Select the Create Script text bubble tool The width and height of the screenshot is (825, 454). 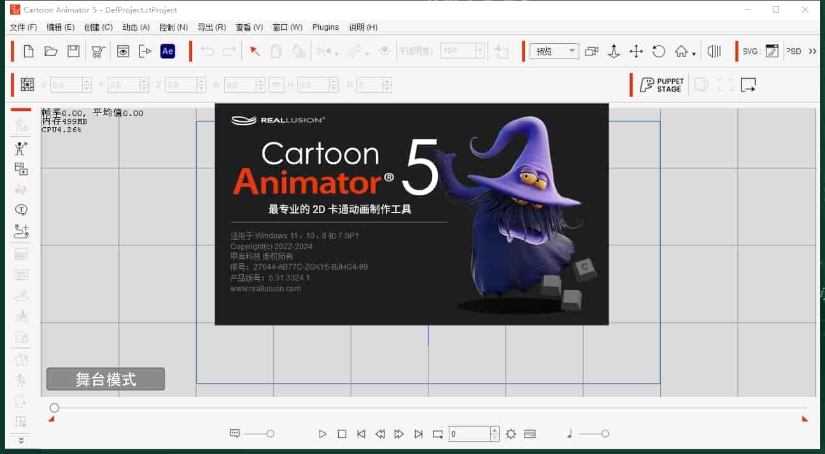[21, 210]
